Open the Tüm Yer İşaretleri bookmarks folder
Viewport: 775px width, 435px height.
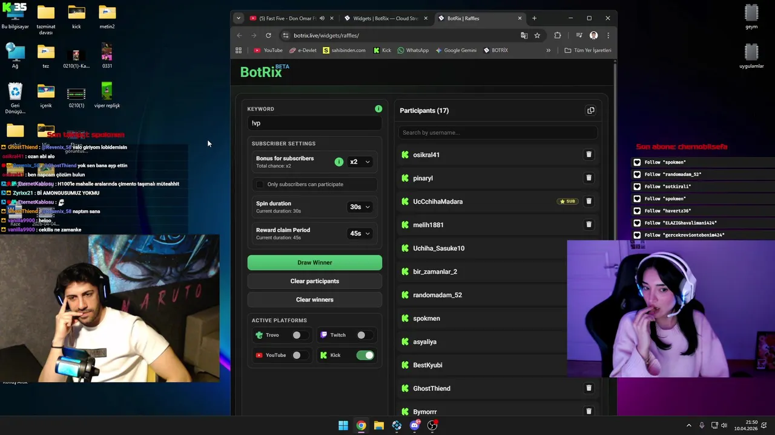588,50
